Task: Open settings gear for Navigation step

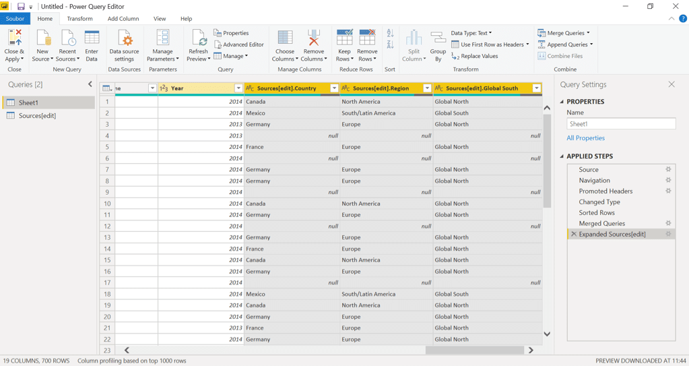Action: (668, 180)
